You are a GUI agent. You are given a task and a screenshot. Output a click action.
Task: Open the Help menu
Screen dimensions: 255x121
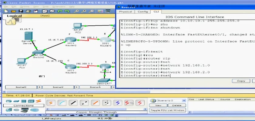pyautogui.click(x=72, y=7)
